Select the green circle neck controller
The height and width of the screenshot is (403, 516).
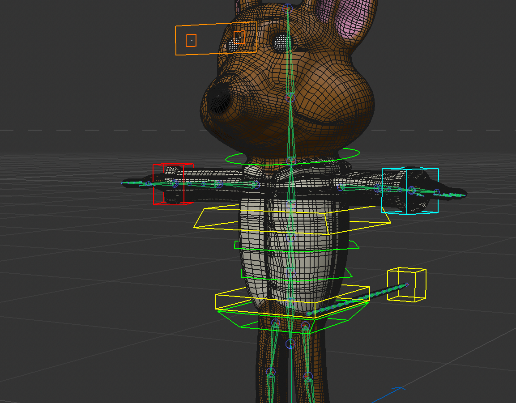[x=293, y=157]
